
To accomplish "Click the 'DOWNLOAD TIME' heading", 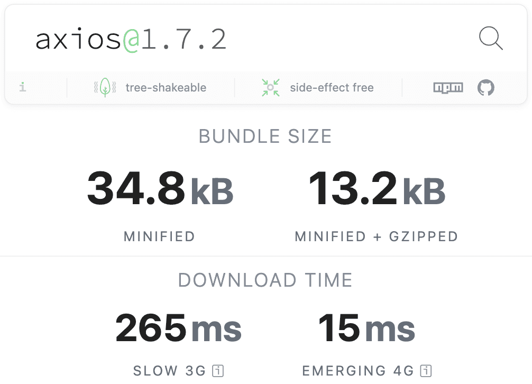I will point(265,280).
